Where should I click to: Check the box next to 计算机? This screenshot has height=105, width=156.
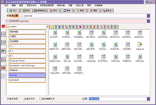[8, 37]
